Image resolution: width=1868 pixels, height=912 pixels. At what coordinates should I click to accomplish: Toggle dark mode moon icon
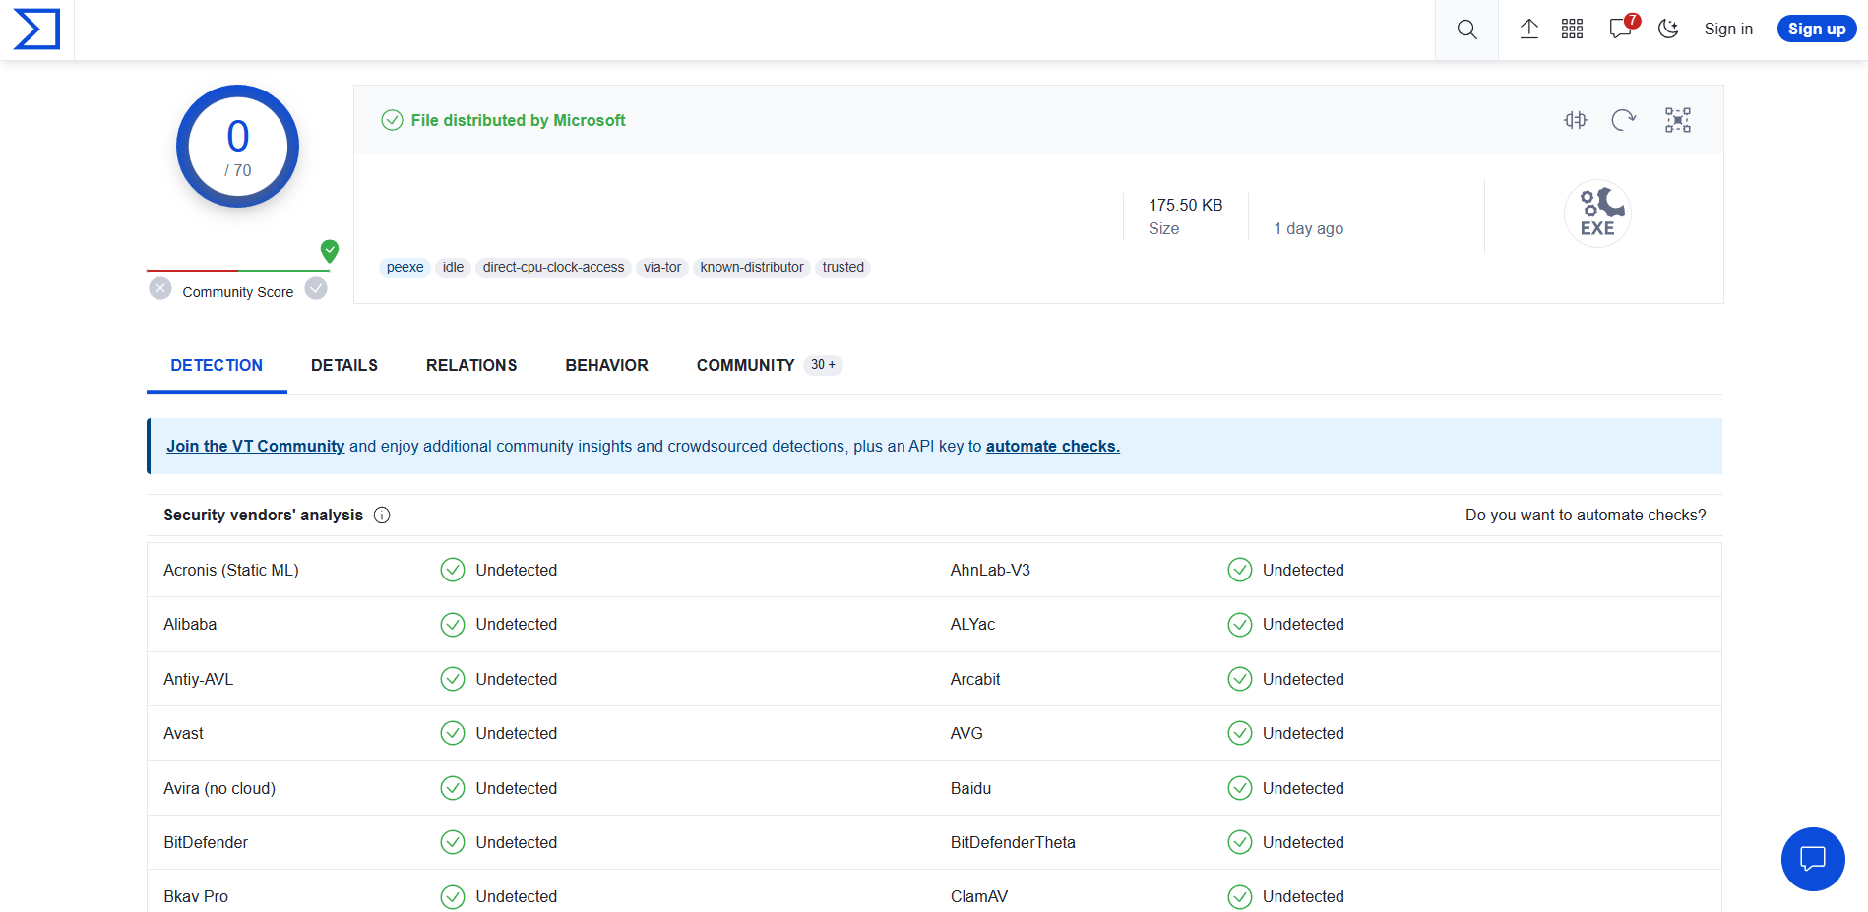pos(1668,30)
